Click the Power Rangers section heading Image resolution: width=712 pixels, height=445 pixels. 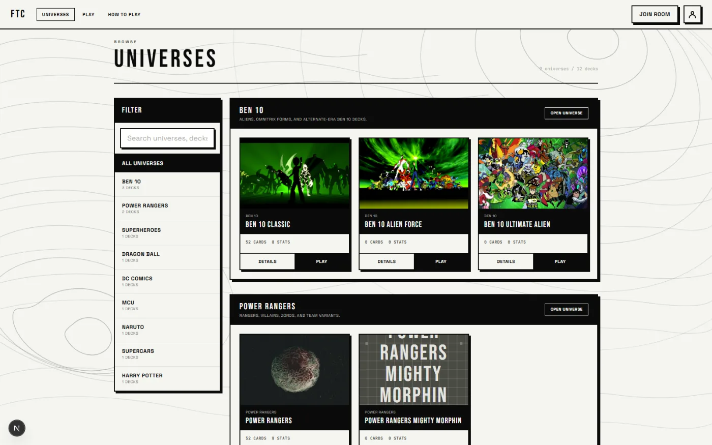[x=268, y=306]
